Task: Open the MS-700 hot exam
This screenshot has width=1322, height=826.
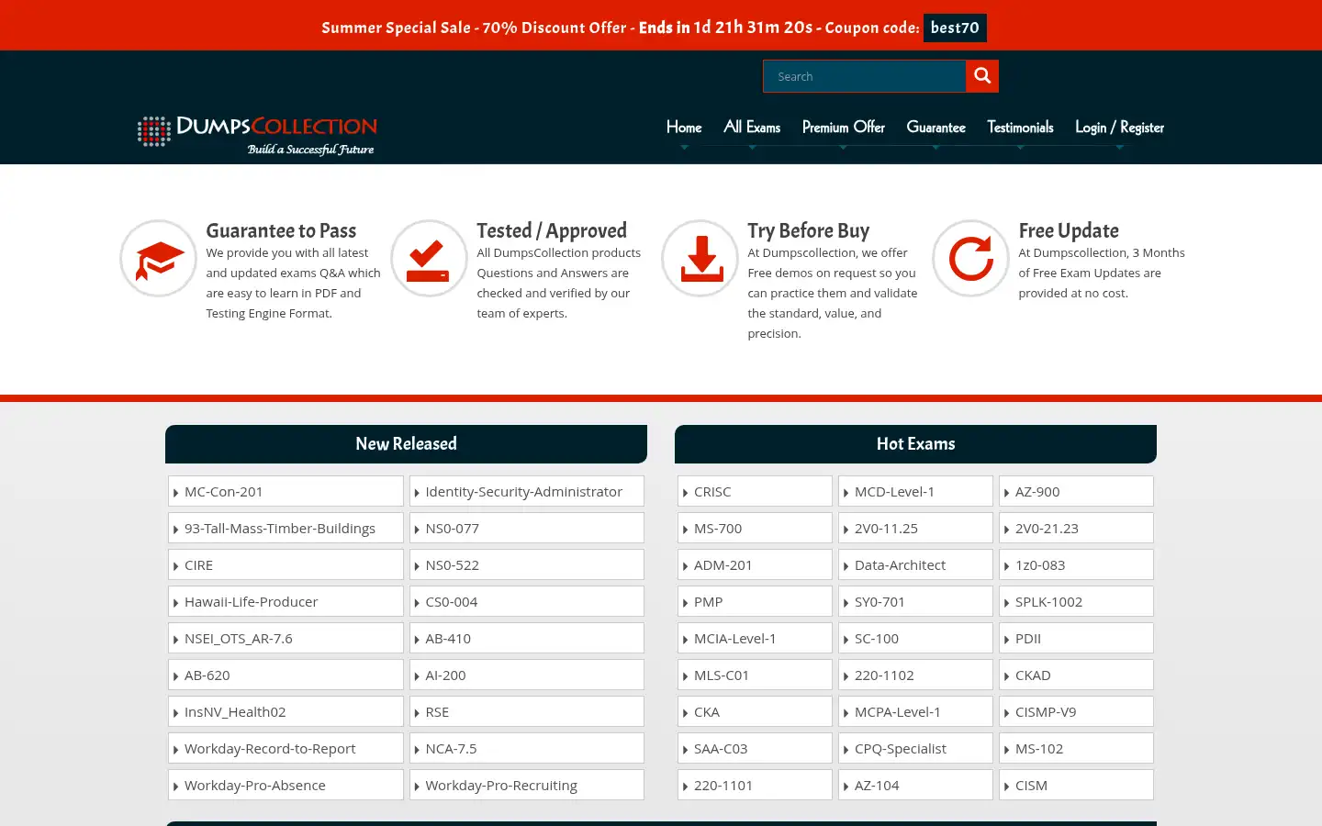Action: (755, 528)
